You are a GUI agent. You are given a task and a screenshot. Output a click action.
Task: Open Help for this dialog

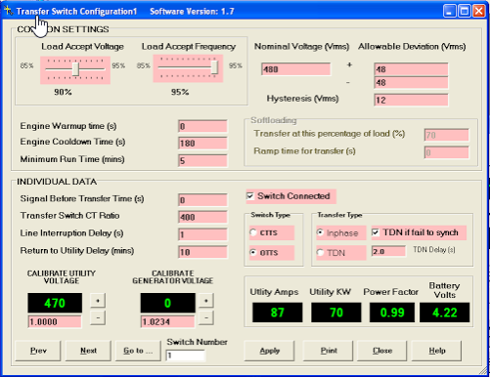(x=437, y=351)
